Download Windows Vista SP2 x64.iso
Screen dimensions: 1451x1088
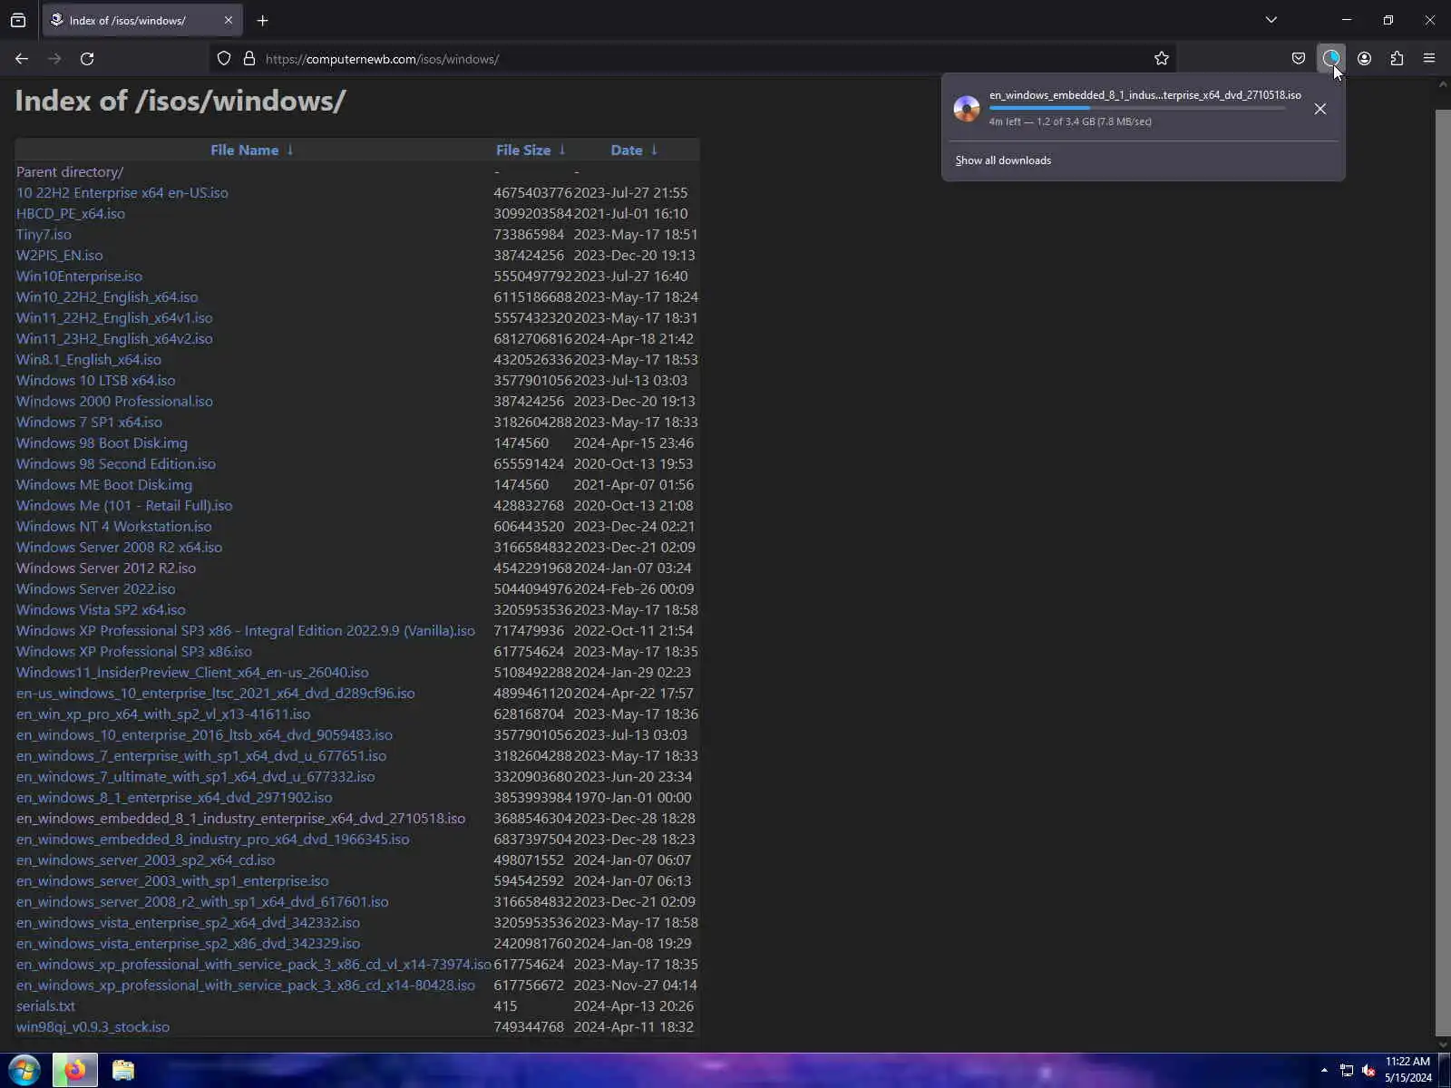(x=101, y=610)
